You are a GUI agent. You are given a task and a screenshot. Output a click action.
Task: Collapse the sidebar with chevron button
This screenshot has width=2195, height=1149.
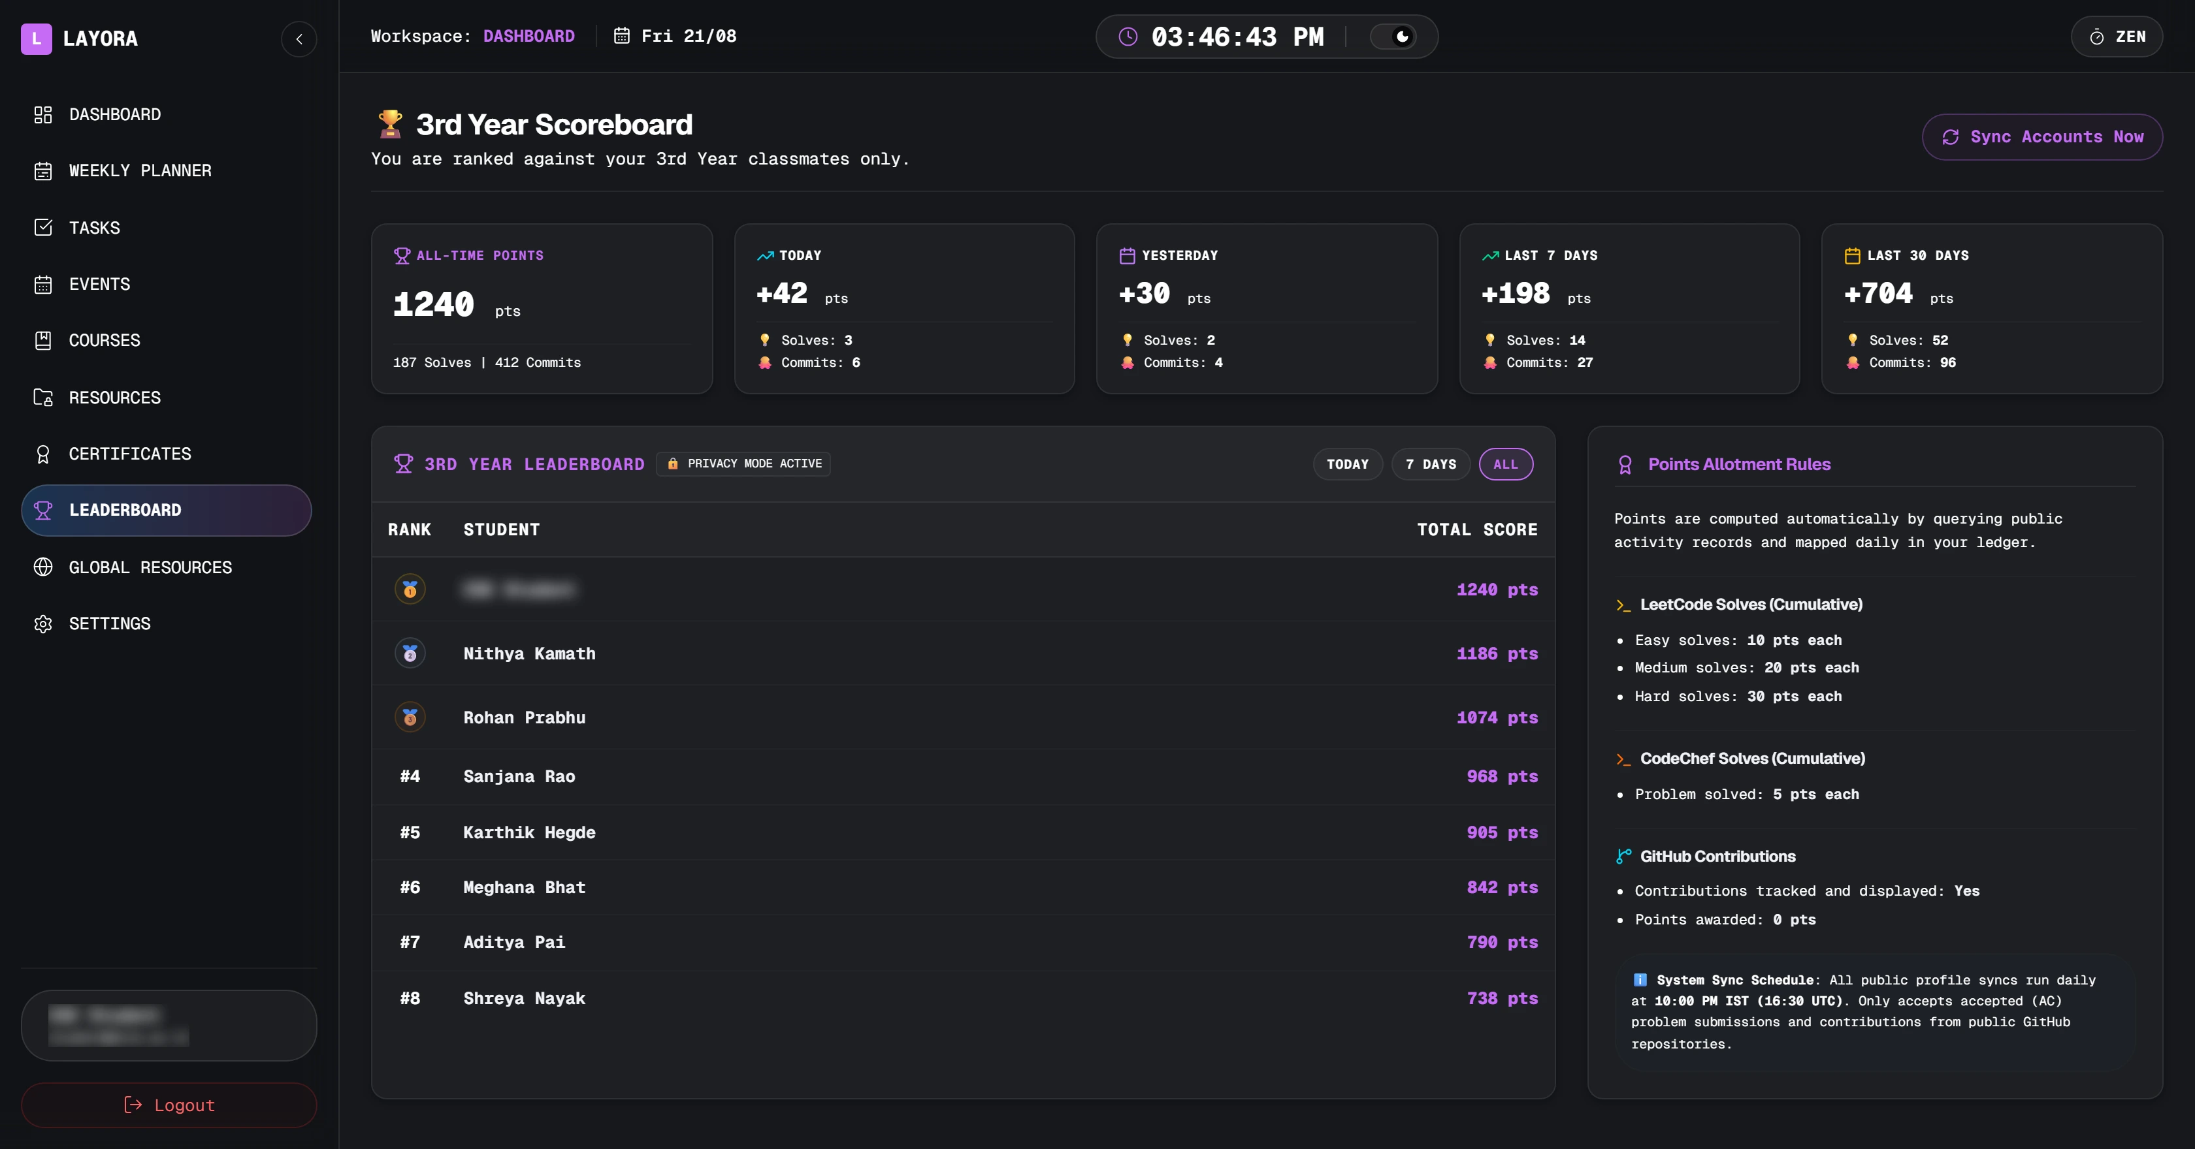pyautogui.click(x=299, y=39)
